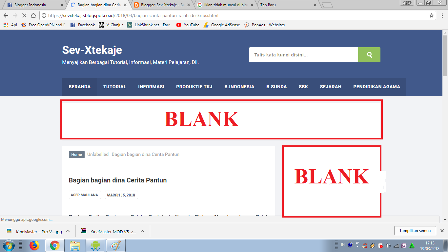Open Paint from the taskbar
The width and height of the screenshot is (448, 252).
116,245
